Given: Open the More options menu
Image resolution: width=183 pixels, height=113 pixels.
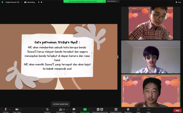Looking at the screenshot, I should pos(148,110).
